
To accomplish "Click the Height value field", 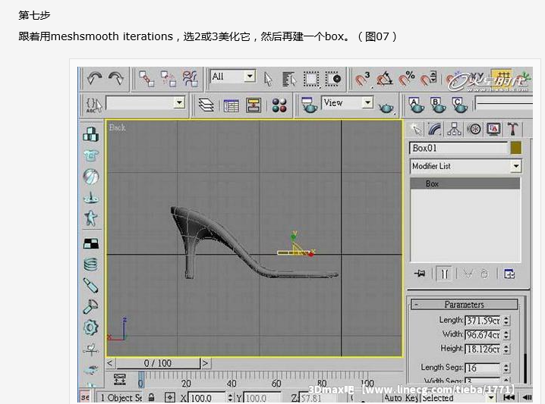I will pyautogui.click(x=483, y=349).
